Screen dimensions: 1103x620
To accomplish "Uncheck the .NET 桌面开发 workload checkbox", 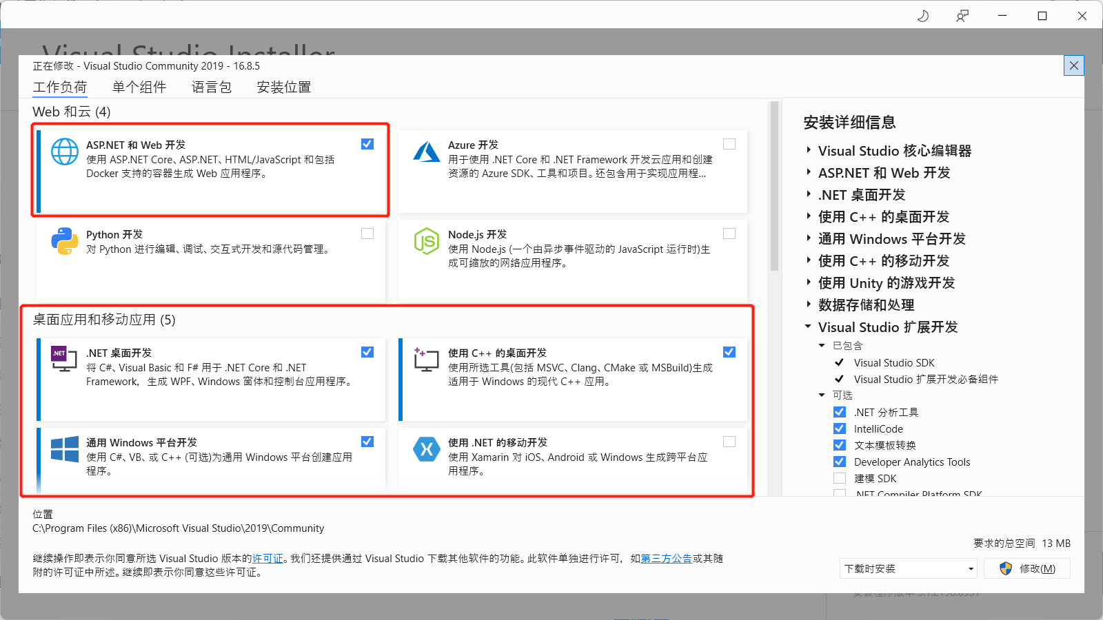I will (367, 352).
